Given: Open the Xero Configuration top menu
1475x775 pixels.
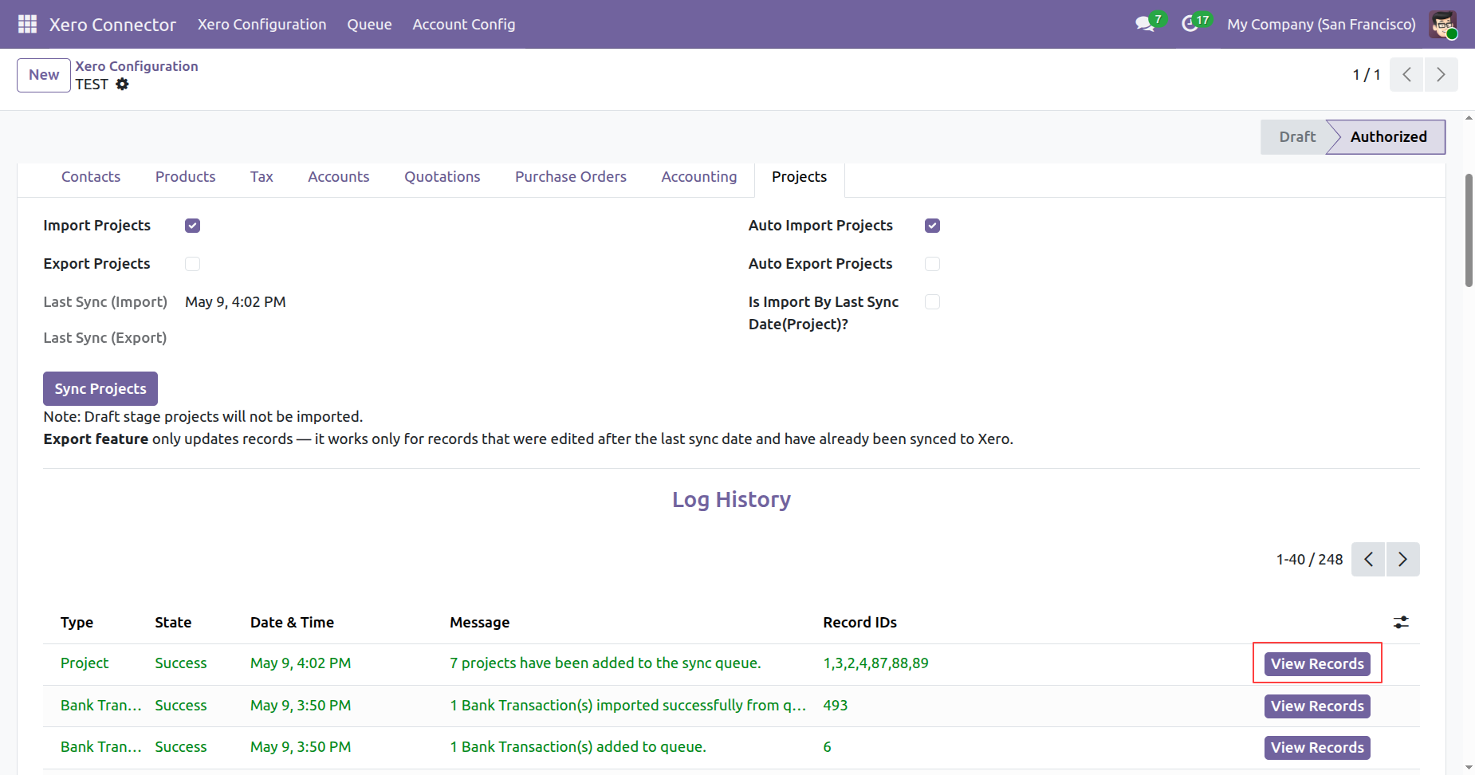Looking at the screenshot, I should click(262, 24).
